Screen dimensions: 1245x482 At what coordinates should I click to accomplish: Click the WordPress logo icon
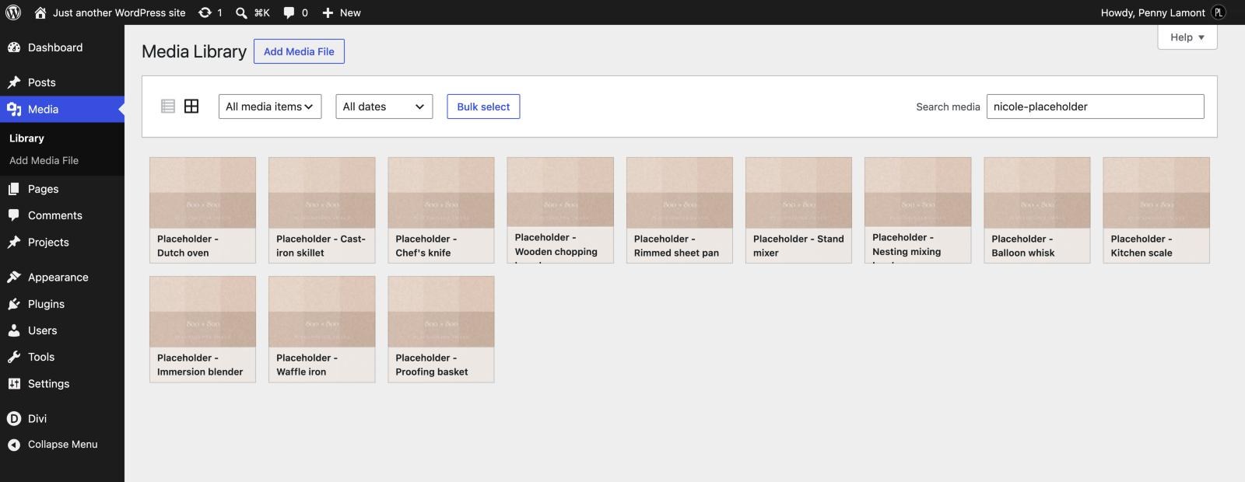click(13, 12)
